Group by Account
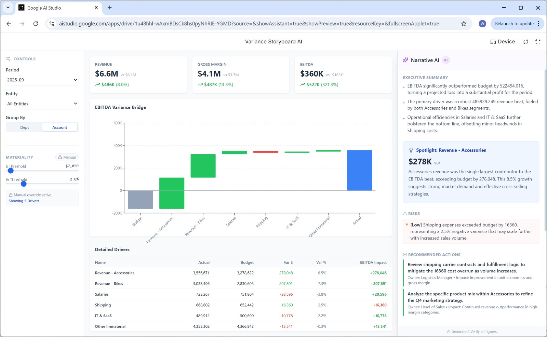The width and height of the screenshot is (547, 337). pyautogui.click(x=59, y=127)
